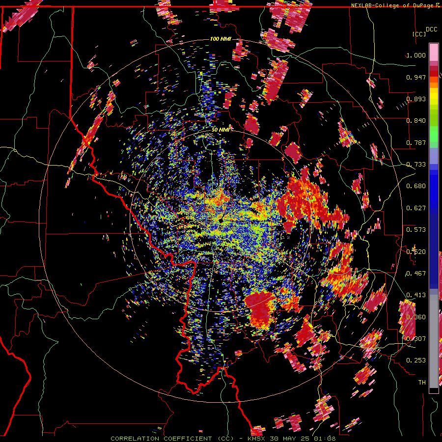
Task: Click the 0.520 value on the scale
Action: (416, 251)
